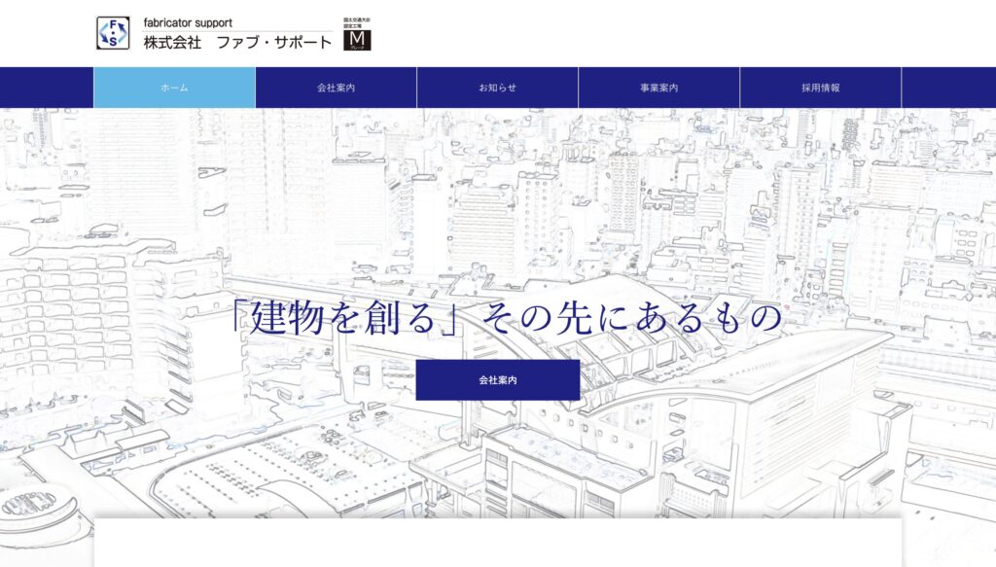The image size is (996, 567).
Task: Open the 採用情報 recruitment menu item
Action: 820,88
